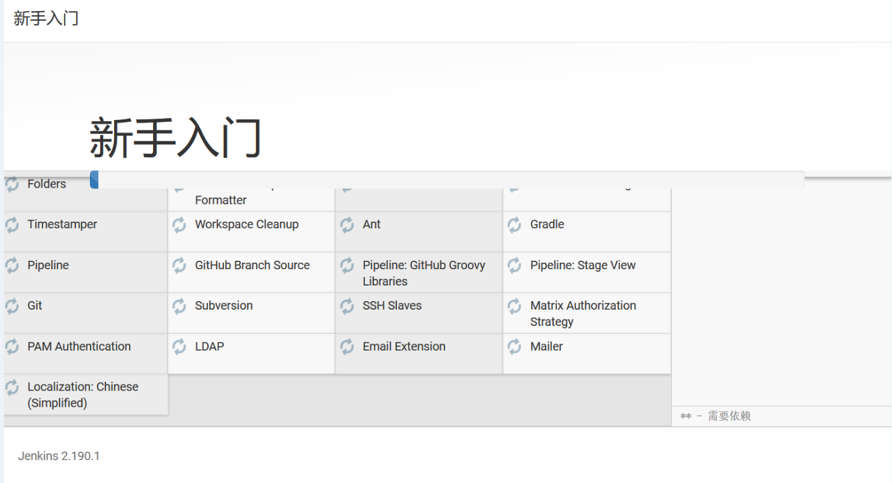Select the Pipeline: GitHub Groovy Libraries label
Screen dimensions: 892x483
pos(424,273)
